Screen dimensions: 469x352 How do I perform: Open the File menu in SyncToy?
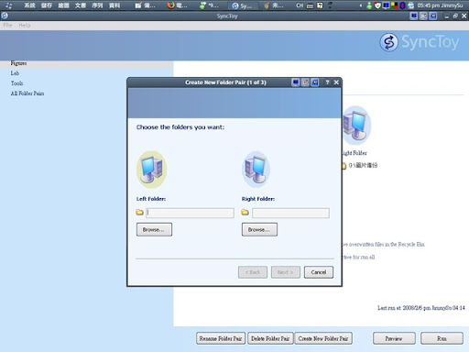coord(7,25)
